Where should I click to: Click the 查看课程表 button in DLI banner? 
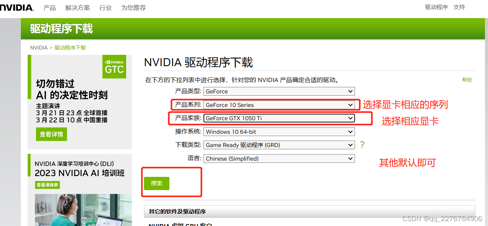point(47,185)
